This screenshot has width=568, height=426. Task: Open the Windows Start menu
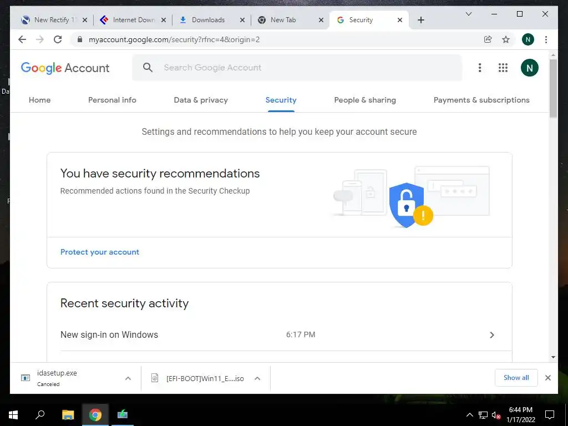(x=13, y=414)
